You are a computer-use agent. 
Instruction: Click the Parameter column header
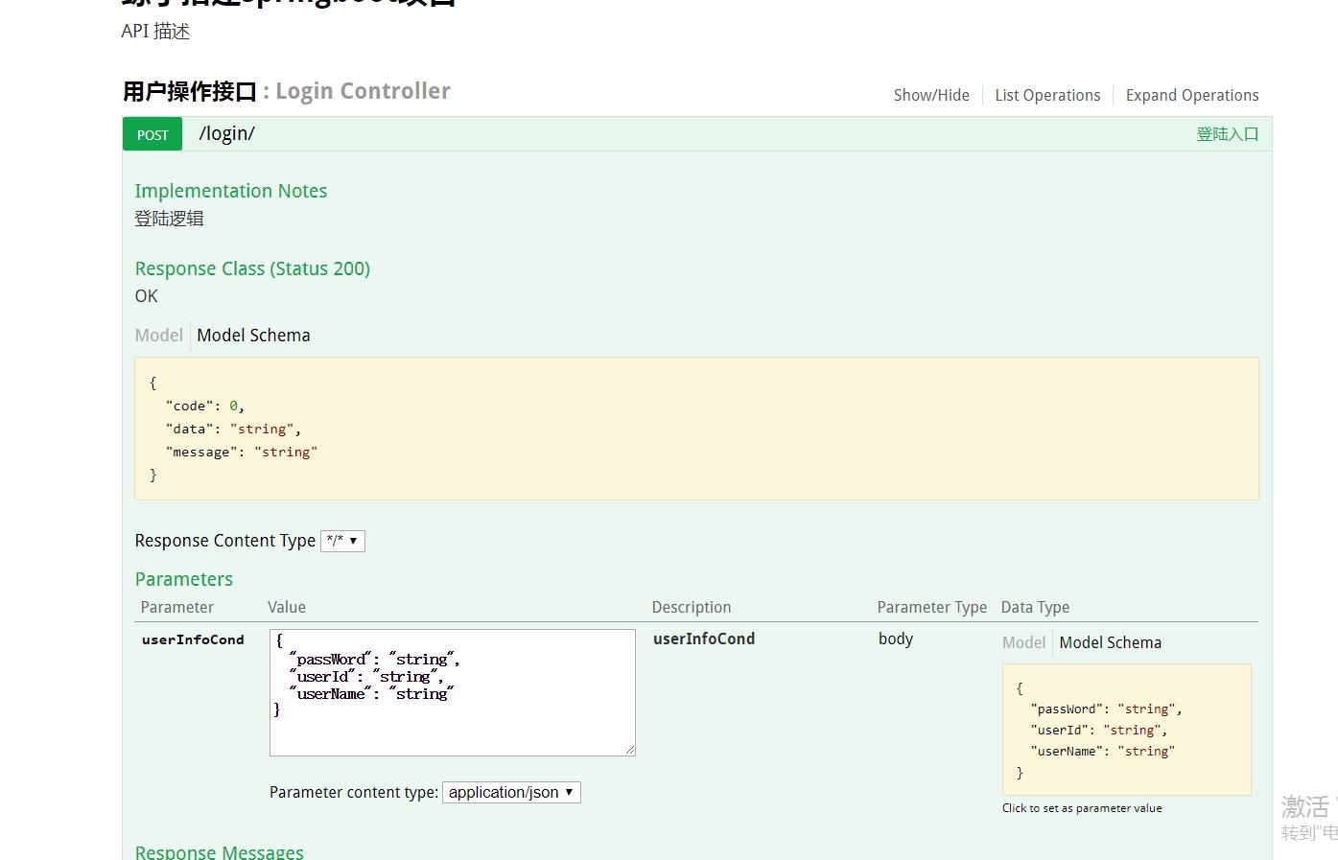177,607
